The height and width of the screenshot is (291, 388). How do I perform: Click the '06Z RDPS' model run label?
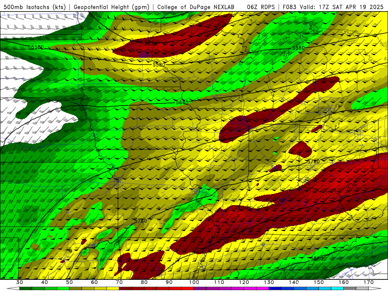(x=261, y=7)
